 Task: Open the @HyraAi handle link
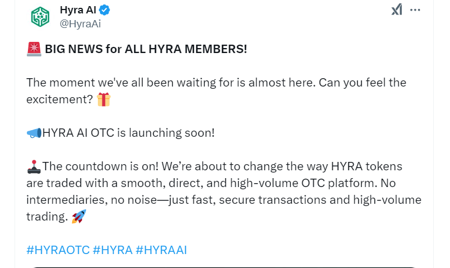pyautogui.click(x=80, y=23)
